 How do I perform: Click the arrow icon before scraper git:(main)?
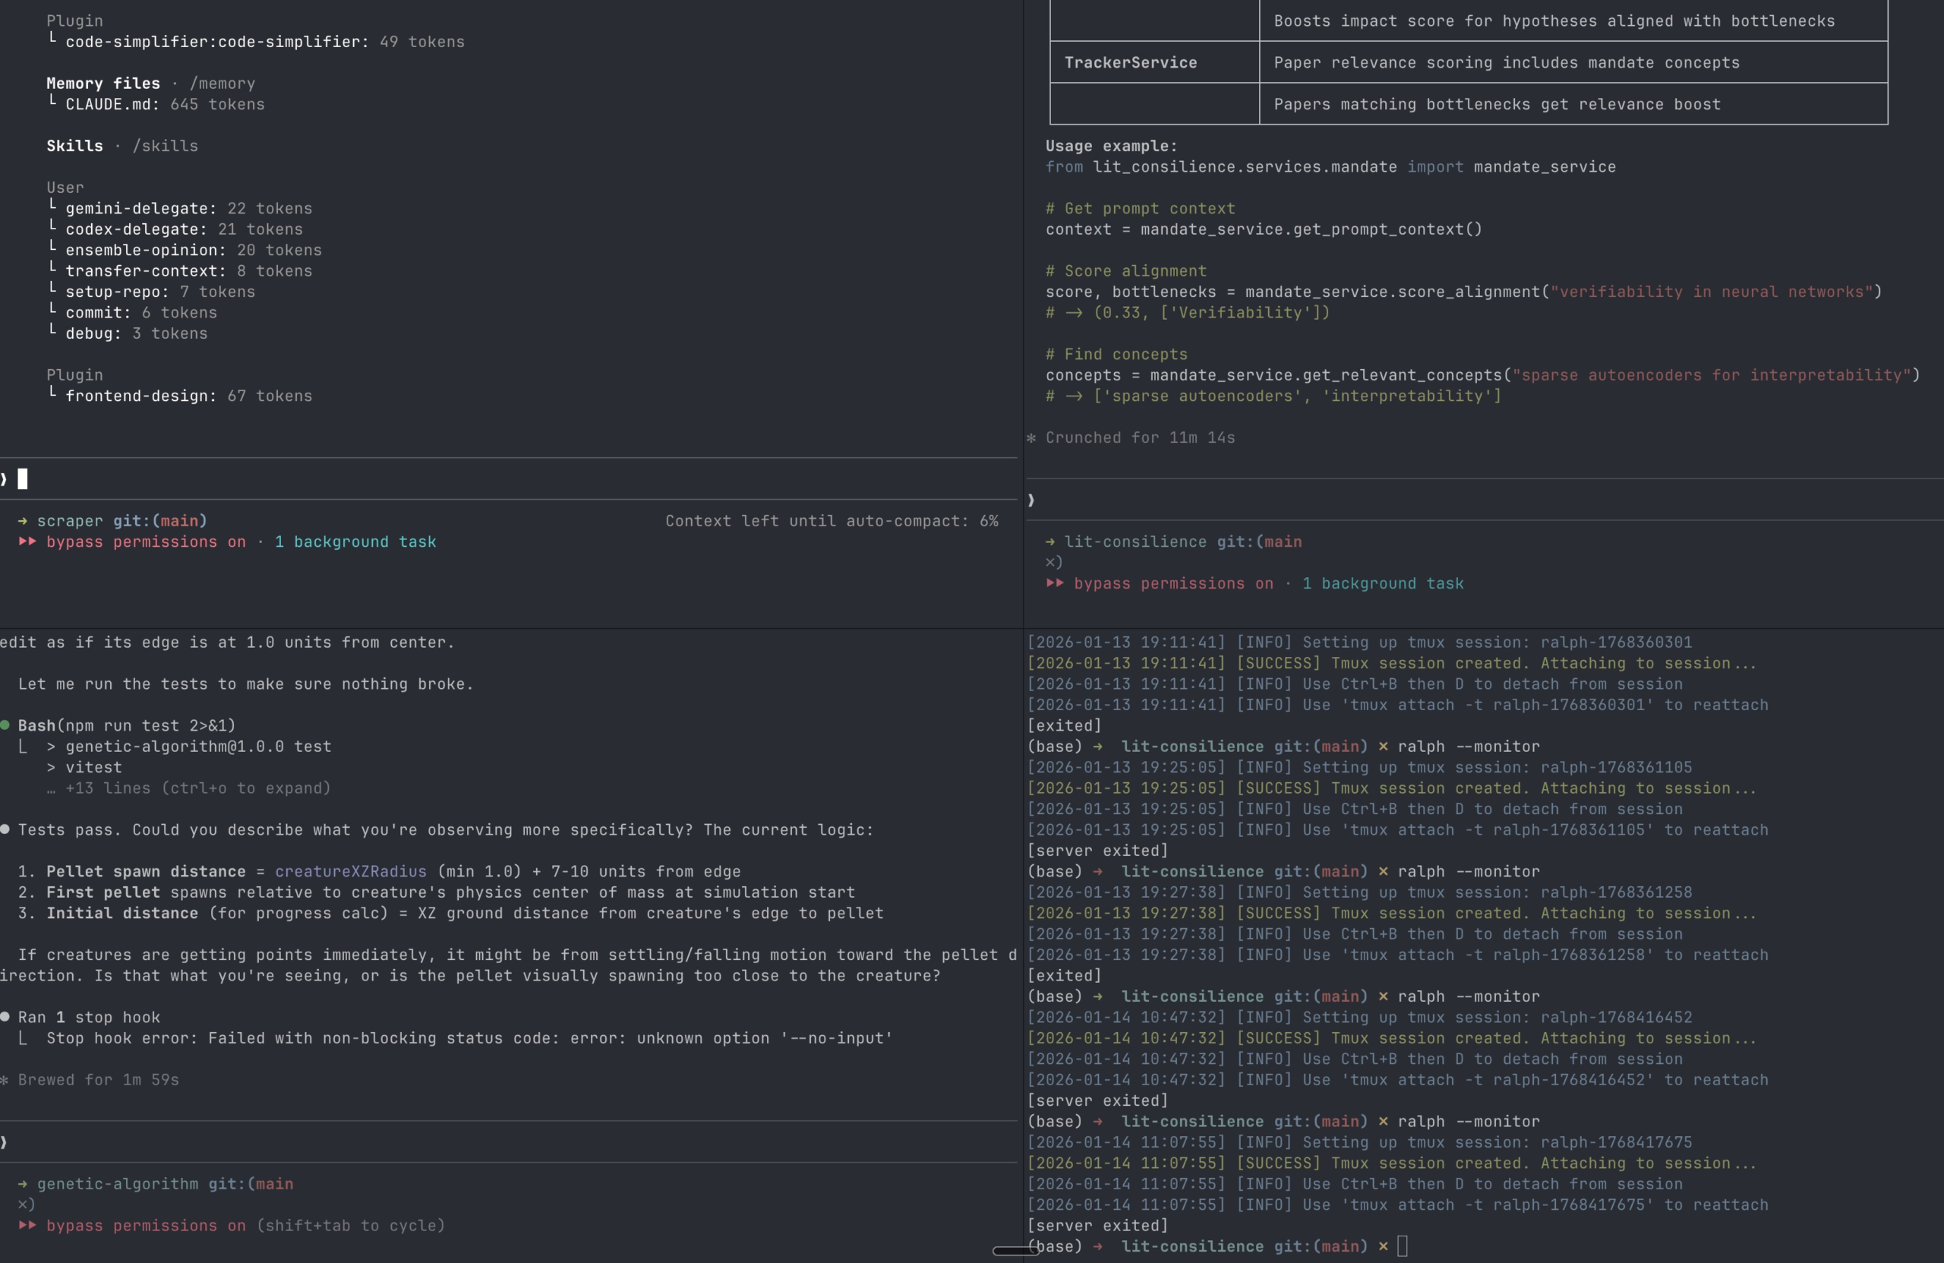click(x=23, y=521)
